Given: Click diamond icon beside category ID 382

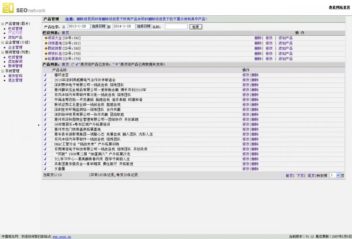Looking at the screenshot, I should pyautogui.click(x=46, y=38).
